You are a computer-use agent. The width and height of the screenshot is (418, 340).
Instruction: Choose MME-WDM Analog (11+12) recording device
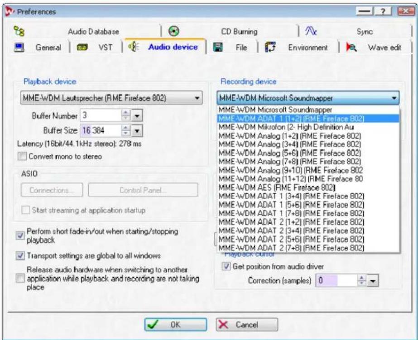[308, 178]
